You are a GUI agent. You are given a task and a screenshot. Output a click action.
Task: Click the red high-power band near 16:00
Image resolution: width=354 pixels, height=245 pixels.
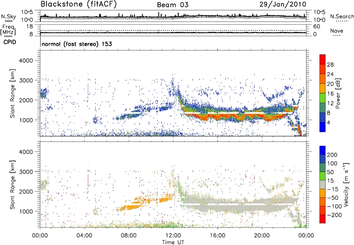tap(218, 117)
